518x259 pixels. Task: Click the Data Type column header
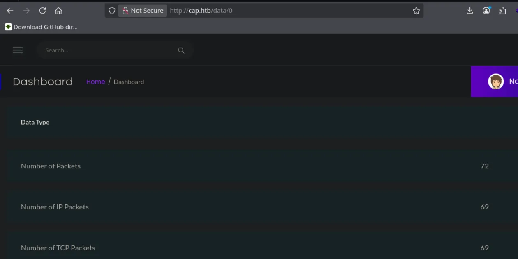point(35,122)
